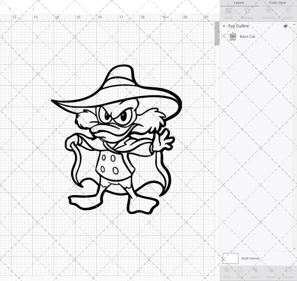297x281 pixels.
Task: Switch to the Layers tab
Action: tap(239, 3)
